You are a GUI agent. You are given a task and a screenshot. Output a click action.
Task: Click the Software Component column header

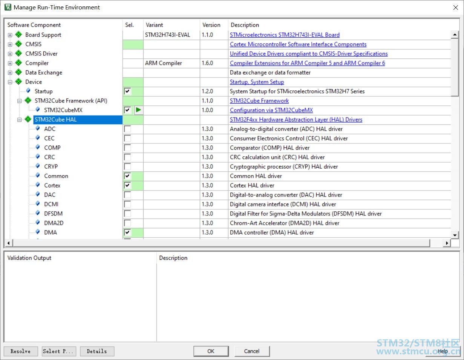[x=63, y=25]
